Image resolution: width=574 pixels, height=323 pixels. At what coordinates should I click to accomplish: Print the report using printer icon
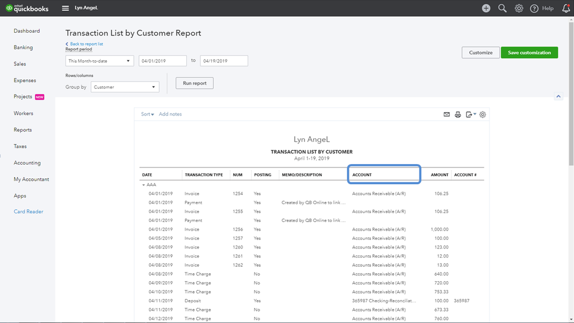[458, 114]
